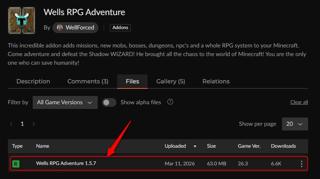This screenshot has height=179, width=320.
Task: Switch to the Description tab
Action: coord(33,81)
